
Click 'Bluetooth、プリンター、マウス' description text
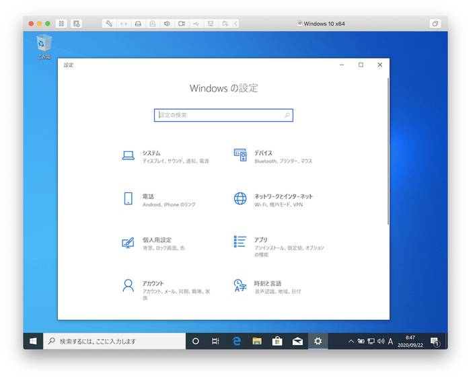[283, 161]
